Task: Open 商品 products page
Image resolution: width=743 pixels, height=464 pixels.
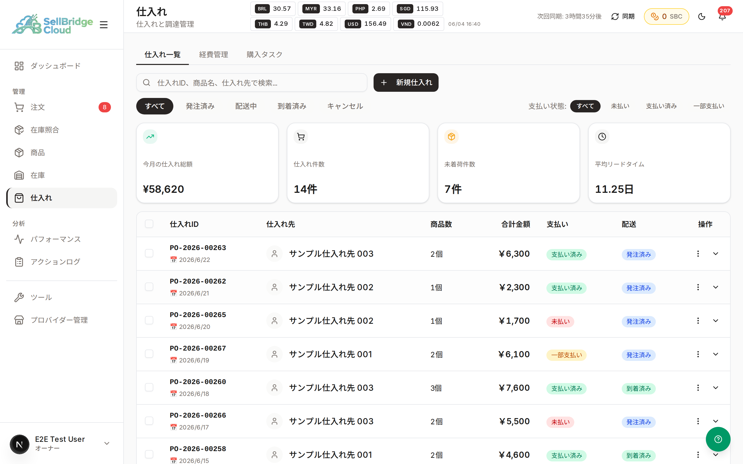Action: coord(61,153)
